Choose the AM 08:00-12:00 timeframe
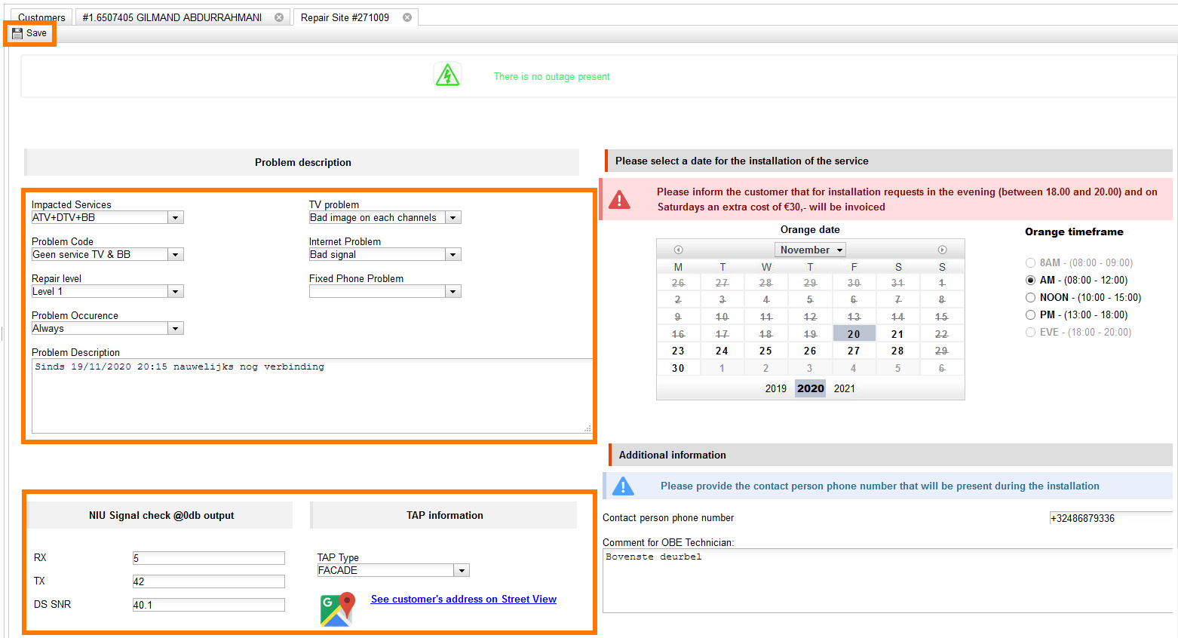Viewport: 1178px width, 638px height. tap(1030, 281)
